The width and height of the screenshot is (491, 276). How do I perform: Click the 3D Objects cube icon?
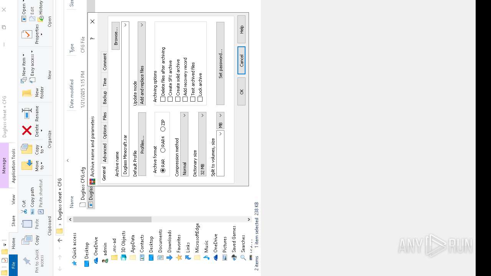(x=124, y=258)
